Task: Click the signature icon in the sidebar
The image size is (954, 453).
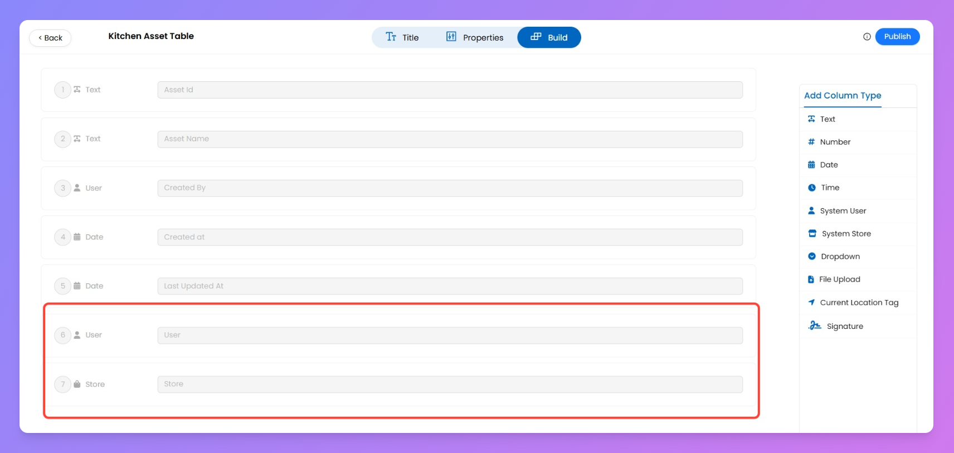Action: click(x=815, y=326)
